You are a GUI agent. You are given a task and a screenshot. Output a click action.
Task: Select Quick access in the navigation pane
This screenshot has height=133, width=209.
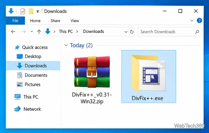coord(35,47)
